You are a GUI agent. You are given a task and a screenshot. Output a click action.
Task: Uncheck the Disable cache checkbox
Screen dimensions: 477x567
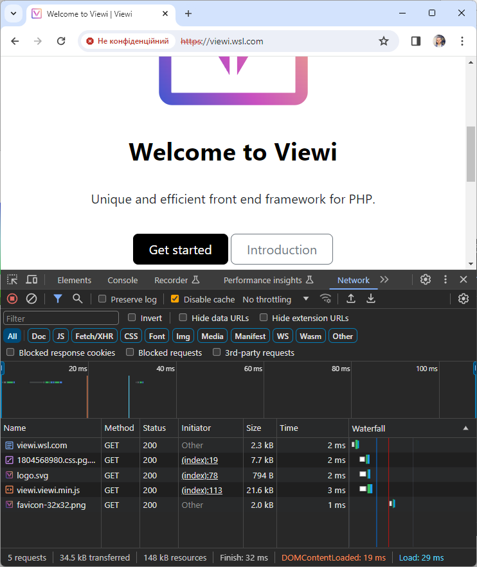[175, 299]
